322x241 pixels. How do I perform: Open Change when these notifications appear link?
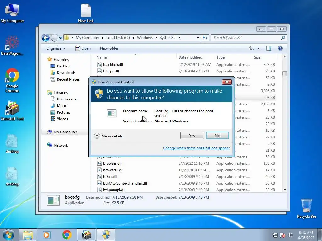[x=196, y=148]
